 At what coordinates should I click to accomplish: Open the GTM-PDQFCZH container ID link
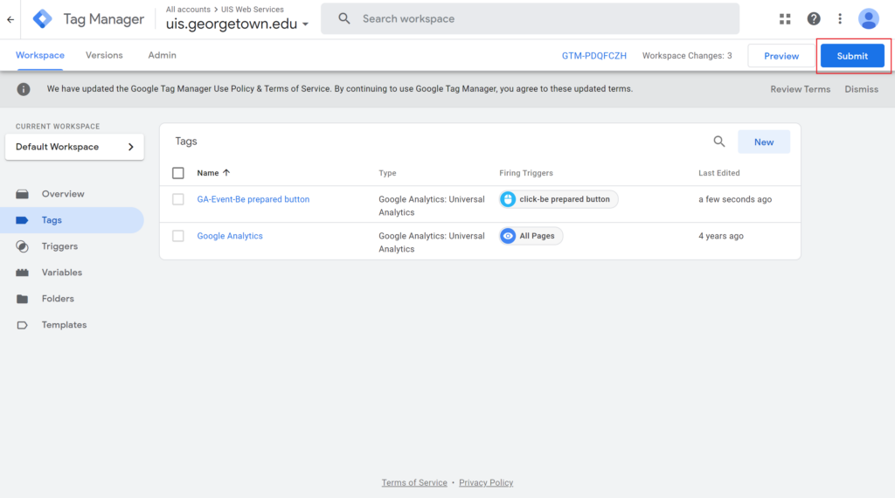click(593, 56)
